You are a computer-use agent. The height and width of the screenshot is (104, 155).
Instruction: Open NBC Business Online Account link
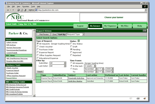tap(16, 85)
